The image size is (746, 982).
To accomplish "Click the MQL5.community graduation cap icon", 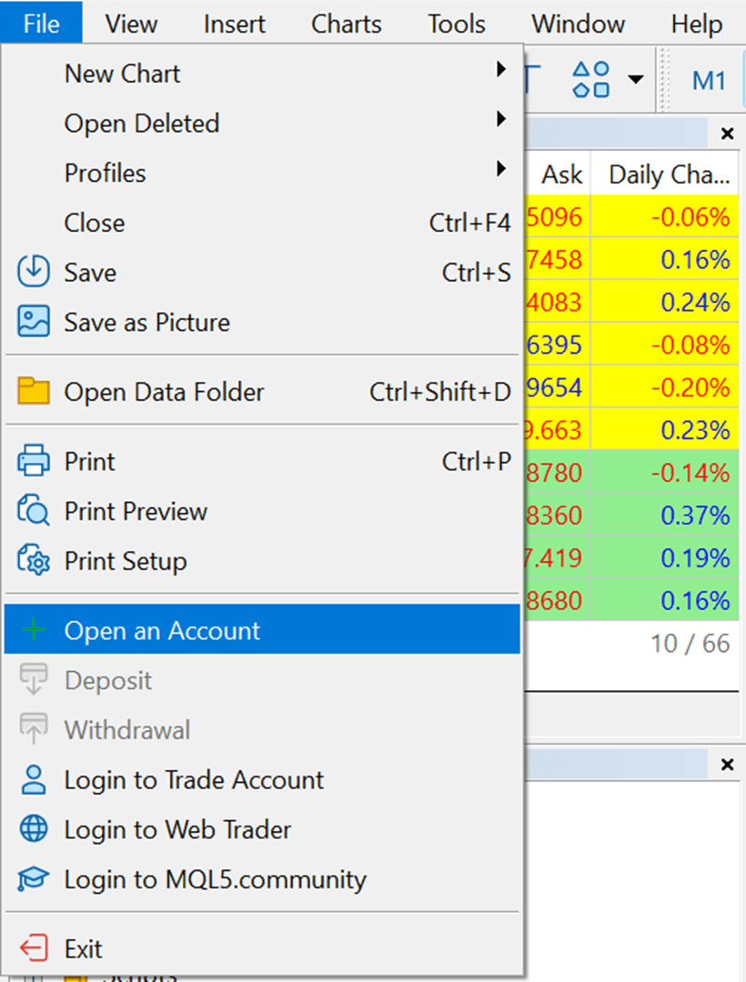I will [x=34, y=879].
